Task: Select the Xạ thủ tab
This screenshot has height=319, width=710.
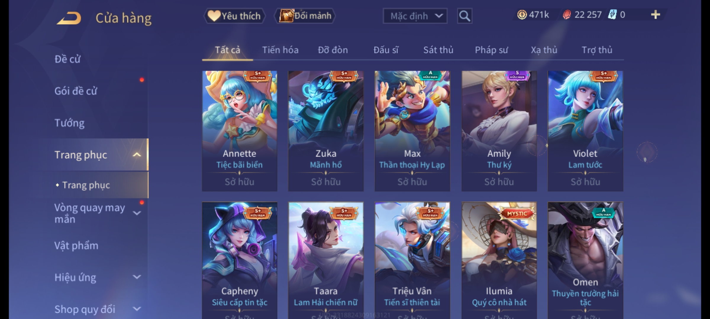Action: pyautogui.click(x=544, y=50)
